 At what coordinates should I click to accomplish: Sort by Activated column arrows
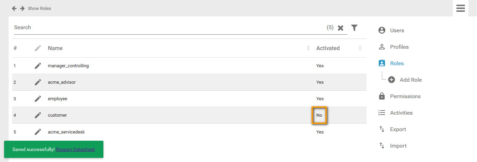360,48
